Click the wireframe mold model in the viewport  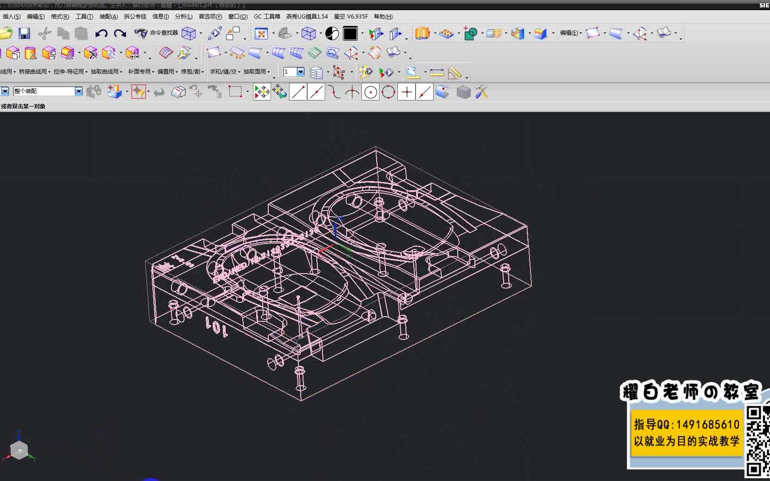pyautogui.click(x=338, y=273)
